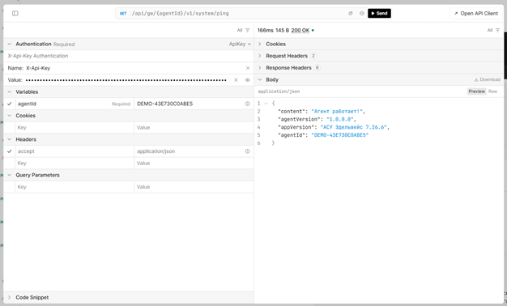This screenshot has height=306, width=507.
Task: Toggle the empty Cookies row checkbox
Action: 10,127
